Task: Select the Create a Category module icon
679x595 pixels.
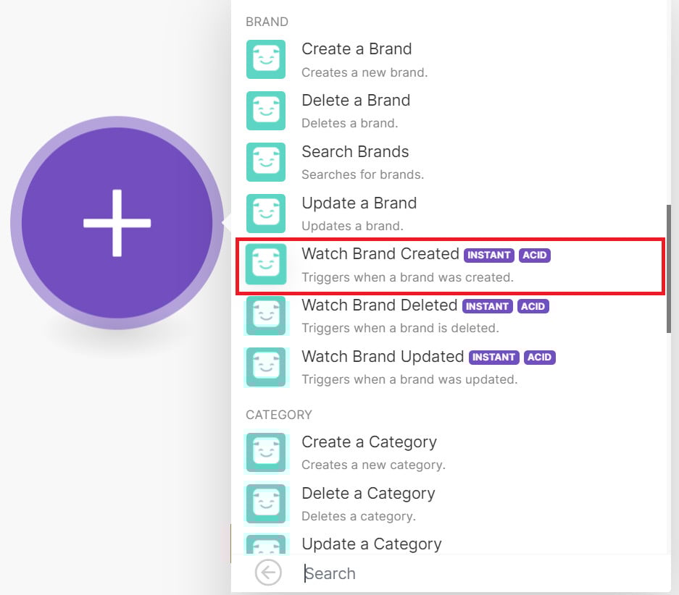Action: [x=266, y=452]
